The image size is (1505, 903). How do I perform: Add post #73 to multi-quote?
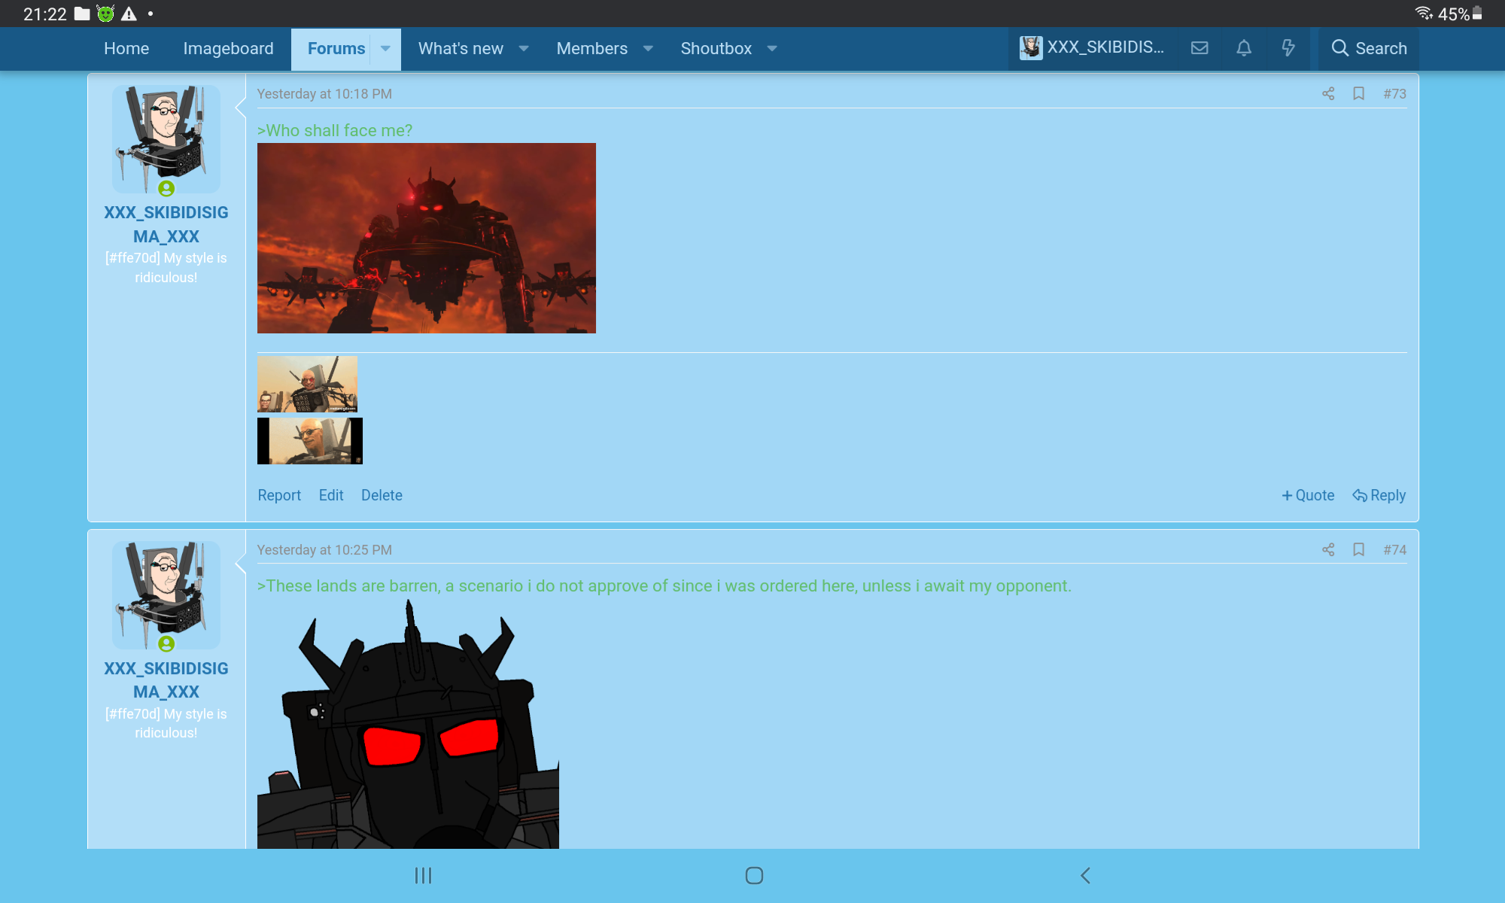tap(1308, 495)
